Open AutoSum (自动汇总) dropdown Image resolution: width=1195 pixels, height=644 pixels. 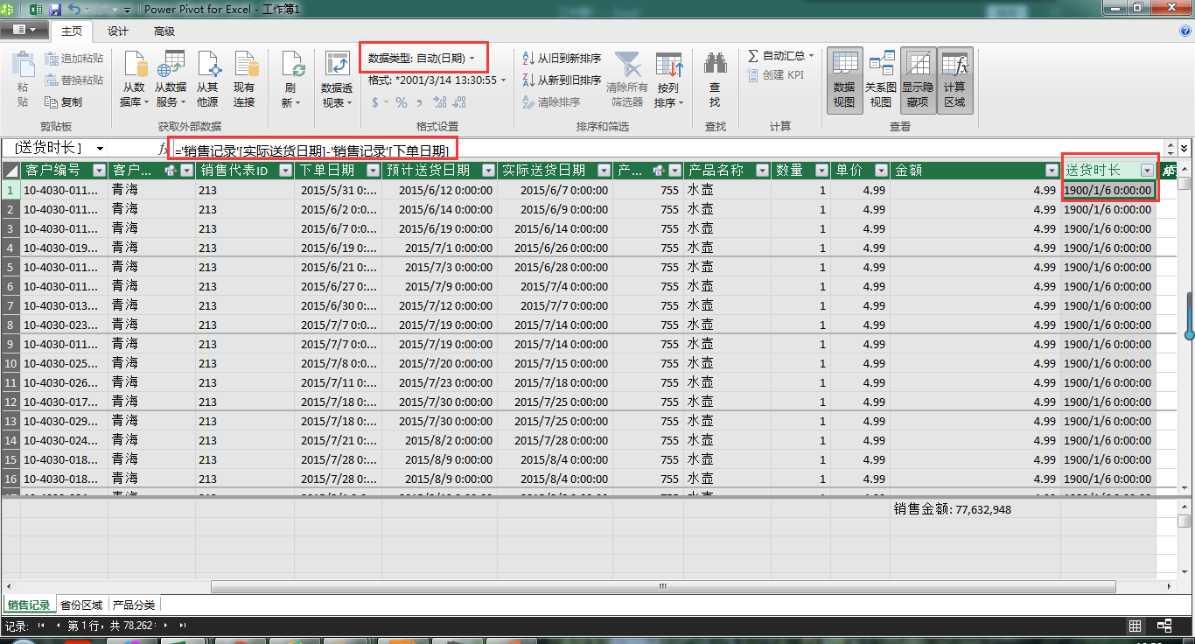click(x=781, y=56)
